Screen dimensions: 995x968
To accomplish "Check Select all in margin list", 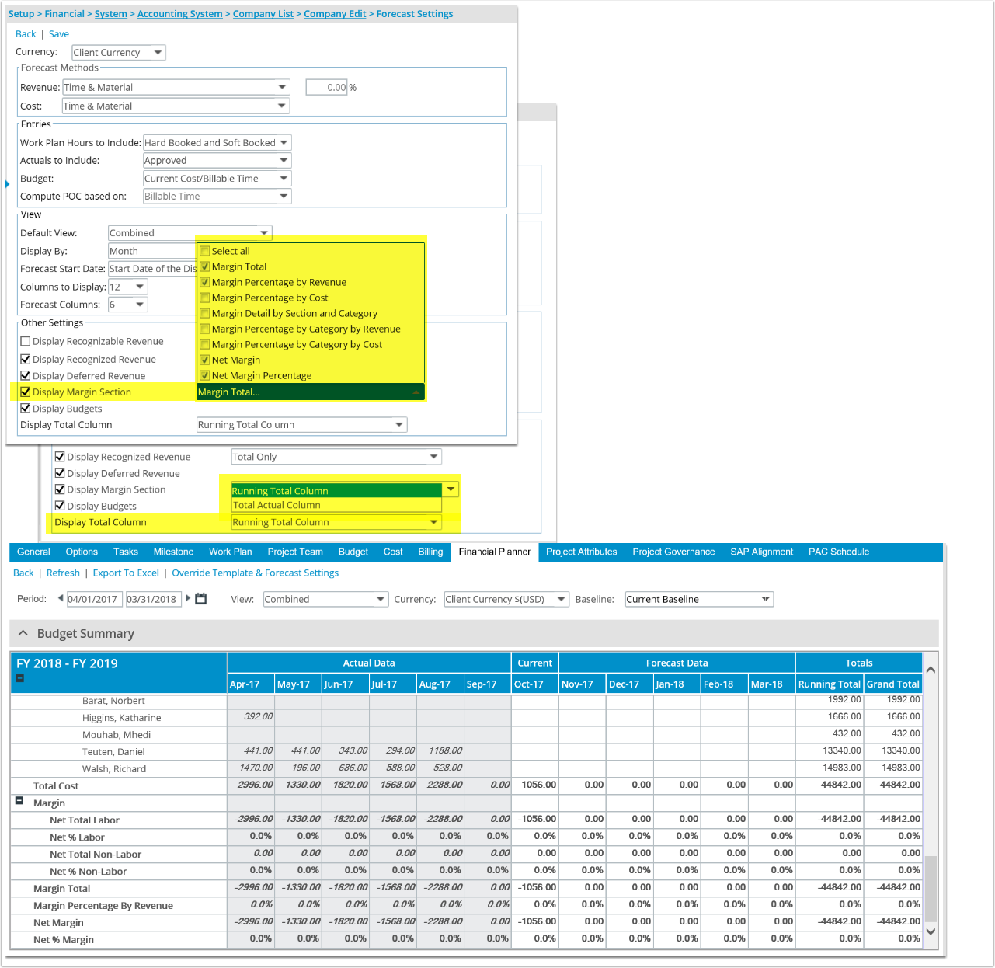I will point(205,251).
